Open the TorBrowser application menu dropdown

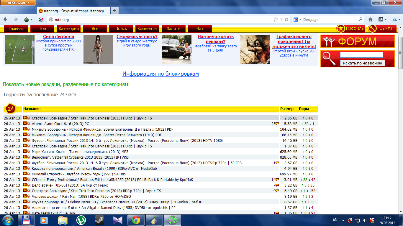18,3
